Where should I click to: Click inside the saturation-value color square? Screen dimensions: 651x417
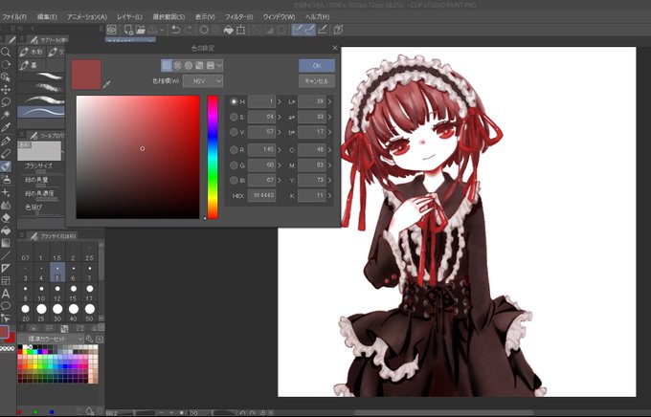pos(138,157)
